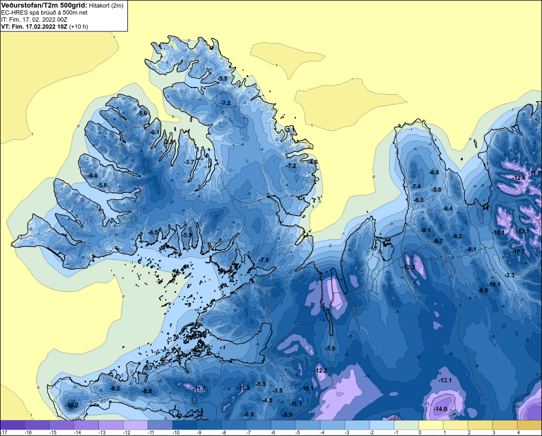The image size is (542, 436).
Task: Click the -8.8 temperature label
Action: (x=147, y=392)
